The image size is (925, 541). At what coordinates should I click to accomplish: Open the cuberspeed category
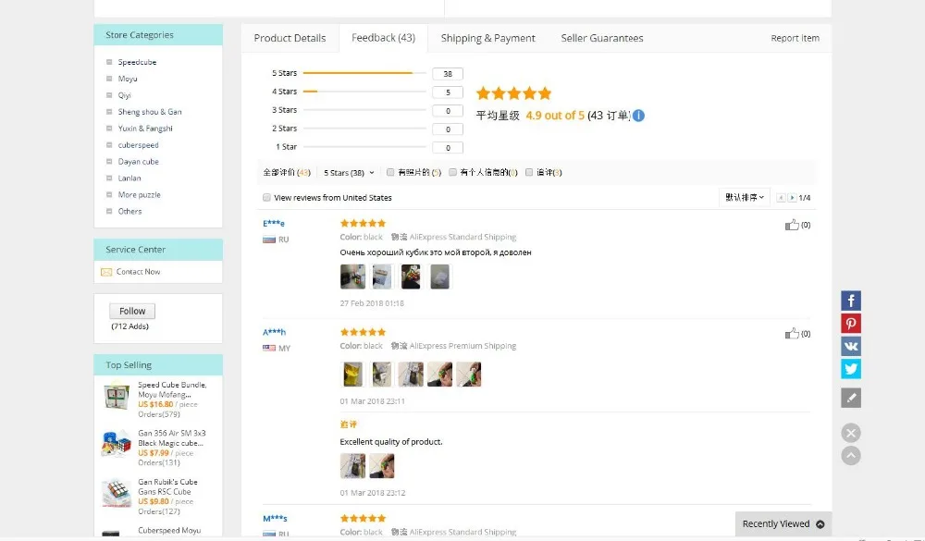[138, 144]
